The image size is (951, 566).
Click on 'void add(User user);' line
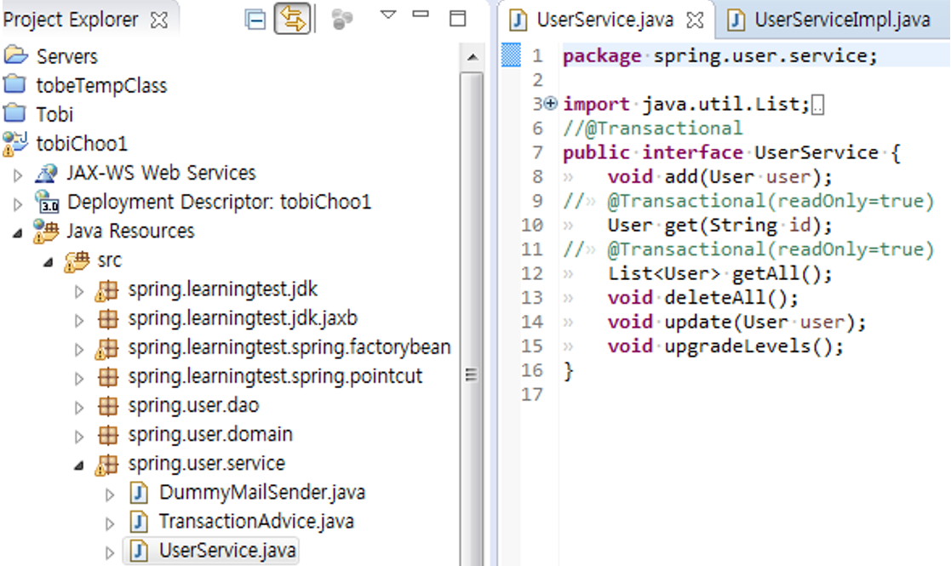click(720, 177)
